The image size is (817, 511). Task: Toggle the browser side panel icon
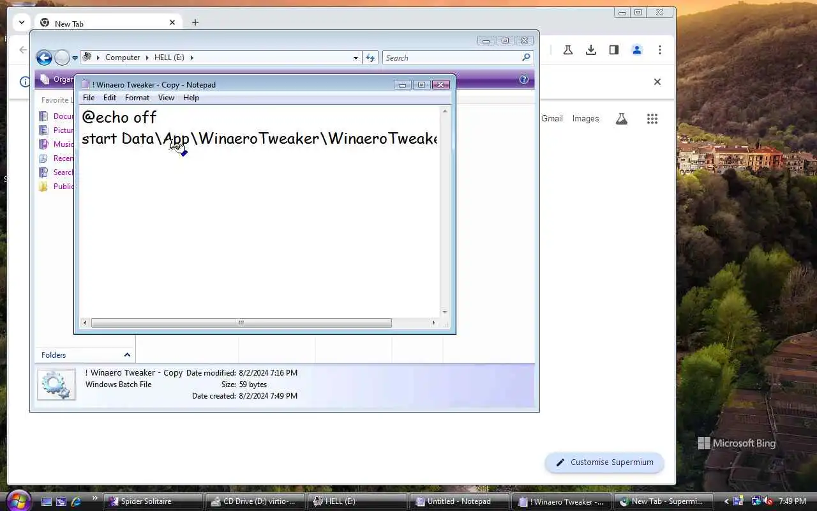(614, 50)
